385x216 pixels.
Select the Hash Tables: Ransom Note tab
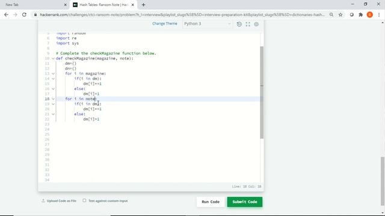point(103,5)
